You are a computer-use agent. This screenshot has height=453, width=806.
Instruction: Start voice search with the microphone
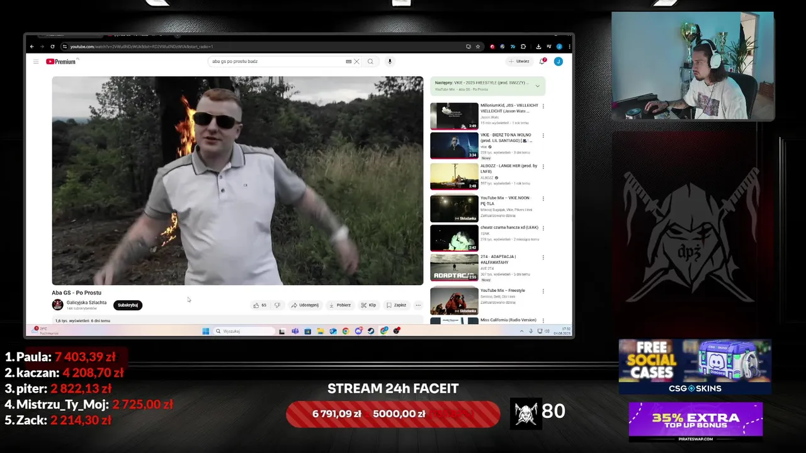[390, 62]
